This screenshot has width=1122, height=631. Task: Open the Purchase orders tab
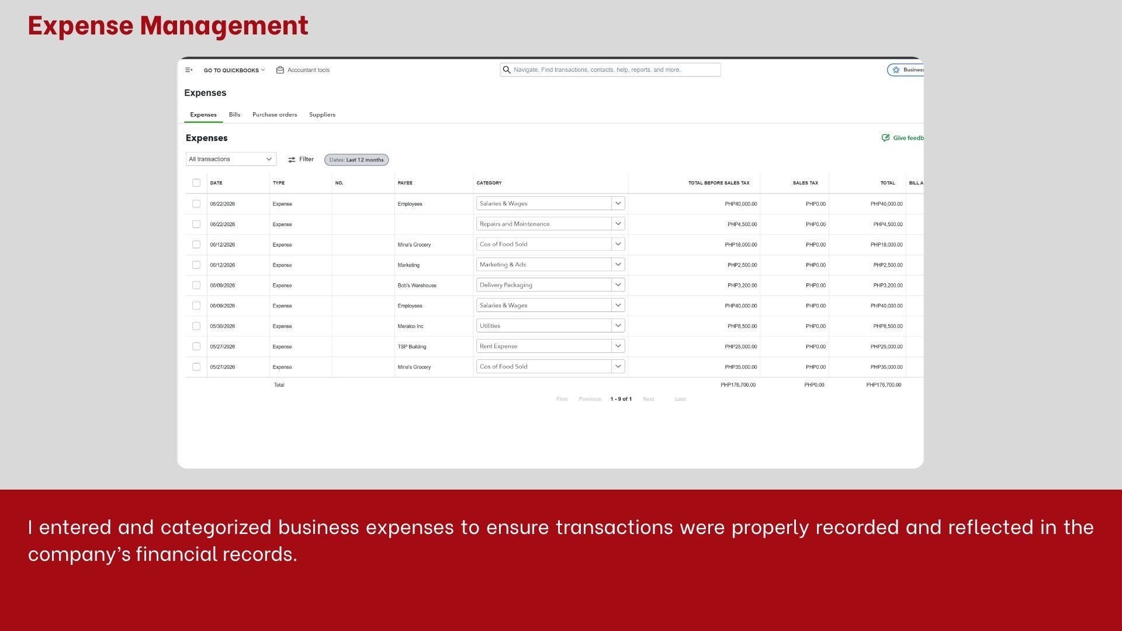(x=275, y=115)
